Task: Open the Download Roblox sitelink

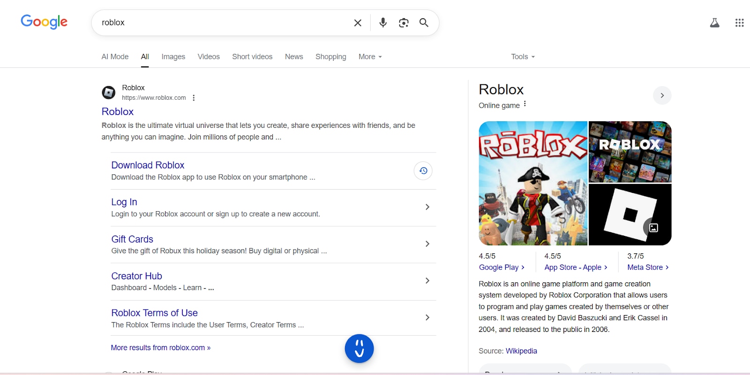Action: [148, 165]
